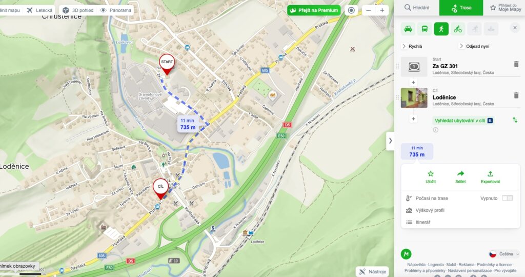
Task: Zoom in the map with plus
Action: (382, 10)
